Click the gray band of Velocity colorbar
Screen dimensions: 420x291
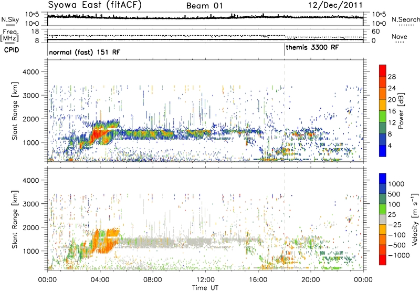tap(383, 219)
